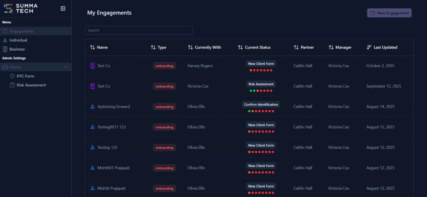Open the Engagements menu item

pyautogui.click(x=22, y=31)
